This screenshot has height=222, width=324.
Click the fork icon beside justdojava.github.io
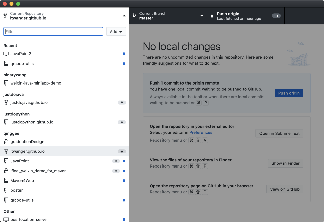(6, 103)
